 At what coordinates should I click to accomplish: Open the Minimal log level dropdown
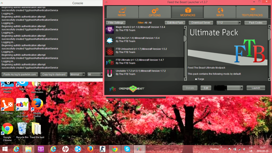tap(77, 74)
